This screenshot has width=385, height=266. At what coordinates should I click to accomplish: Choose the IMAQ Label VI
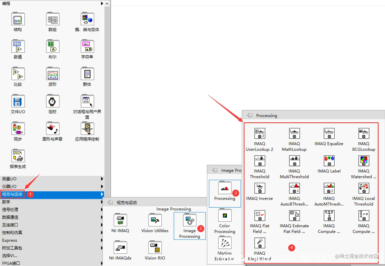point(329,161)
